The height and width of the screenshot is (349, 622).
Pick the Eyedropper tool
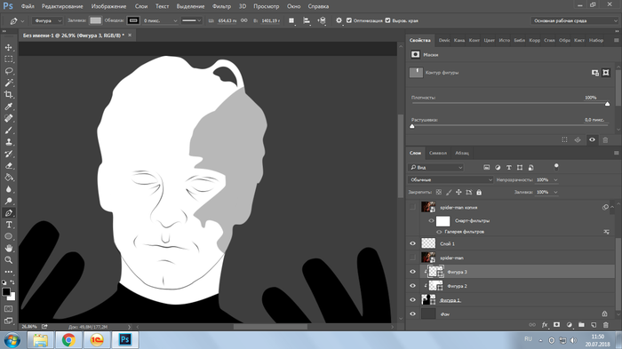point(8,107)
